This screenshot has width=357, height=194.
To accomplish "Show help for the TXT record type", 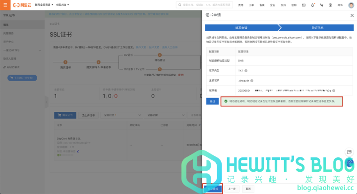I will pyautogui.click(x=246, y=71).
